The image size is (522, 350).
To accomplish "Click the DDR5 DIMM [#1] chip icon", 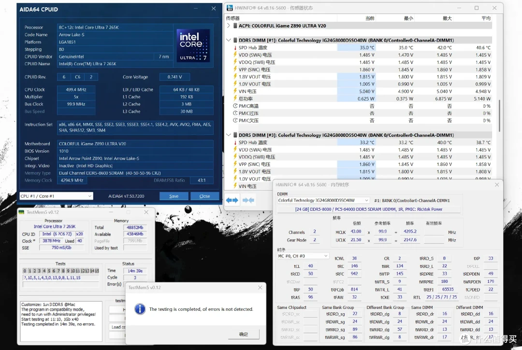I will [235, 40].
